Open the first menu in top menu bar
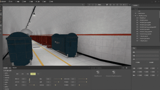 coord(10,2)
